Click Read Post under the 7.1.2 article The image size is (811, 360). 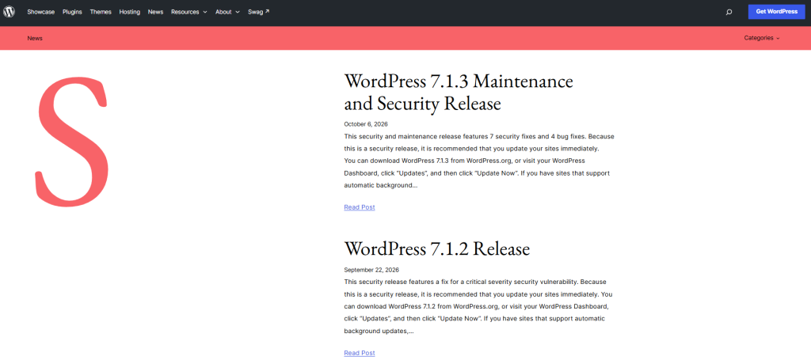(359, 353)
